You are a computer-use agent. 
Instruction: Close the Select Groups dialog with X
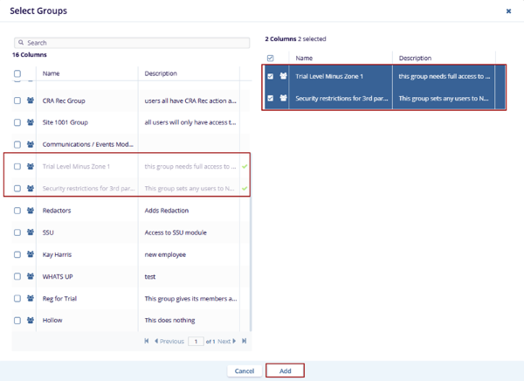(509, 11)
